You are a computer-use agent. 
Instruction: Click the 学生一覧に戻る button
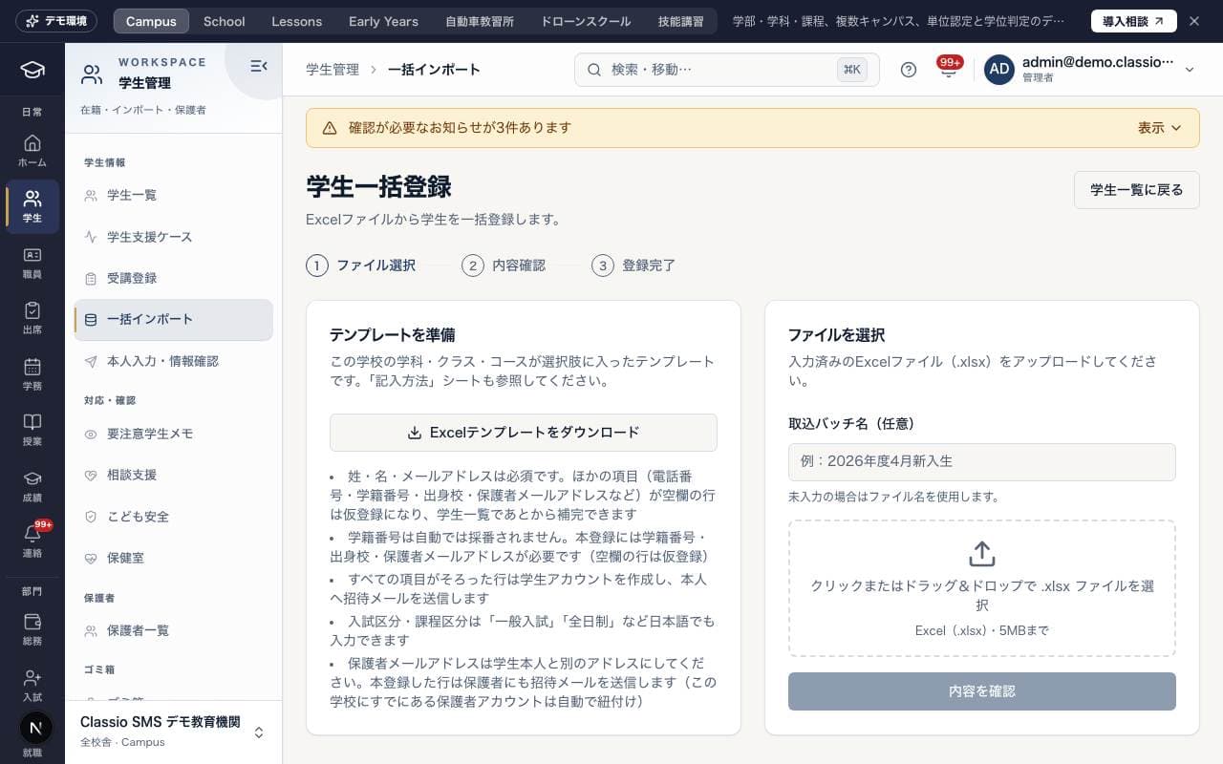tap(1137, 190)
